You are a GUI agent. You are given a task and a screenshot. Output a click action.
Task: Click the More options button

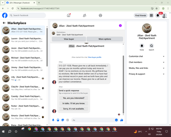click(x=105, y=39)
